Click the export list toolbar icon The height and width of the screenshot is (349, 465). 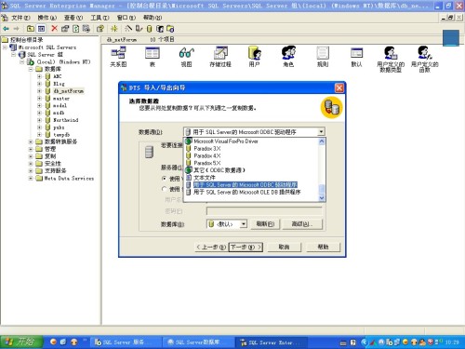pyautogui.click(x=86, y=29)
